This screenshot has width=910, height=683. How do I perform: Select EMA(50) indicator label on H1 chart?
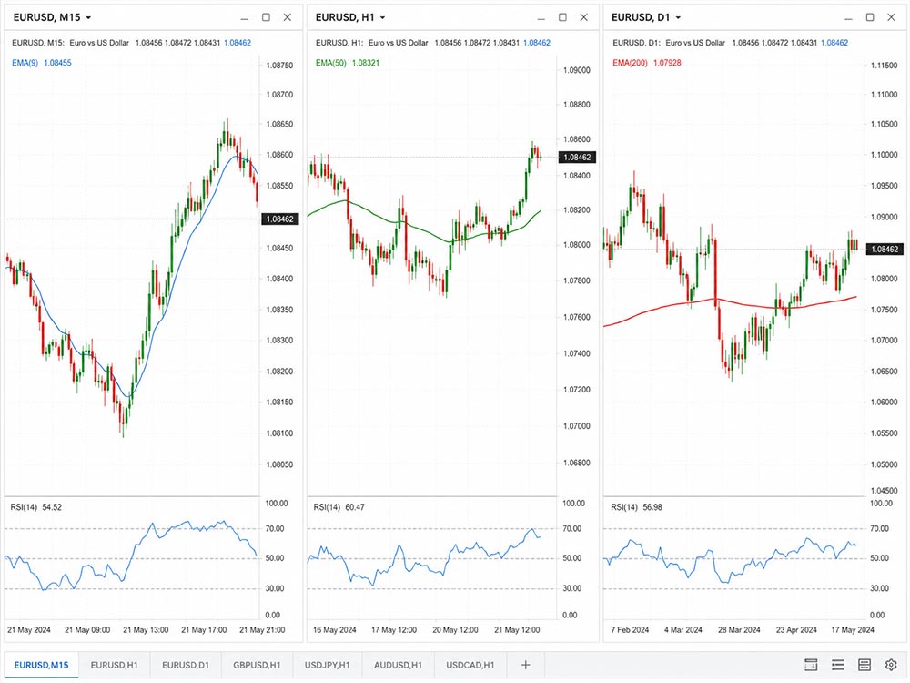tap(331, 63)
